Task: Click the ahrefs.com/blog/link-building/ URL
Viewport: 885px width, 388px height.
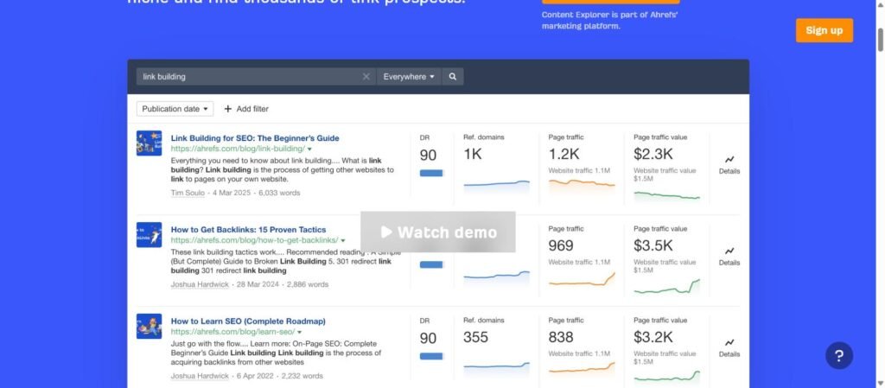Action: coord(239,149)
